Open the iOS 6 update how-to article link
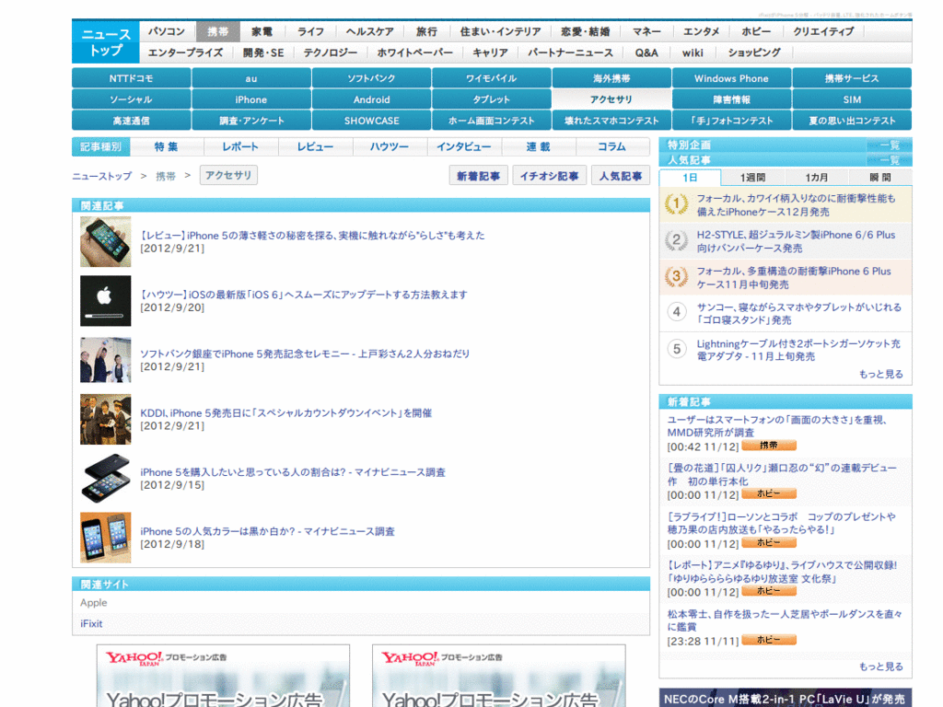This screenshot has width=943, height=707. [x=304, y=295]
